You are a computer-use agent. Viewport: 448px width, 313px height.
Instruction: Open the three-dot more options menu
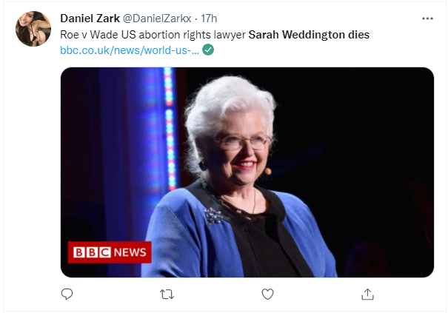[427, 18]
